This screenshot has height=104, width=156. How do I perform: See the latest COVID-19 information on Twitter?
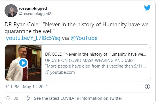click(x=78, y=98)
